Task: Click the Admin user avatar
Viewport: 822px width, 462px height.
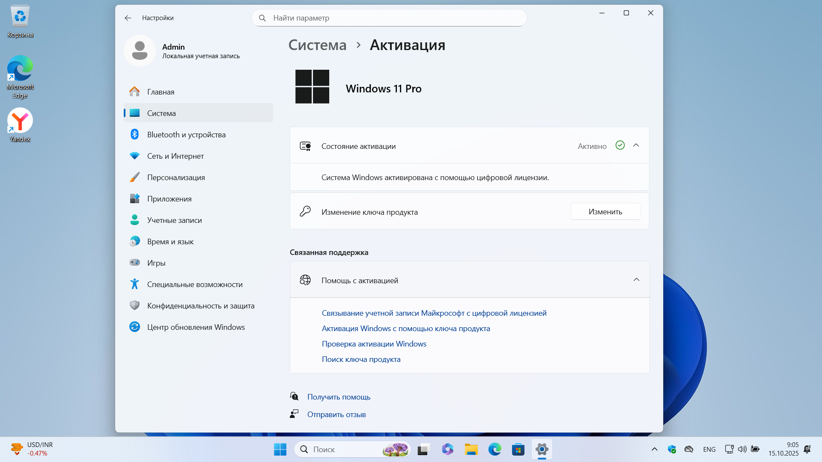Action: tap(140, 51)
